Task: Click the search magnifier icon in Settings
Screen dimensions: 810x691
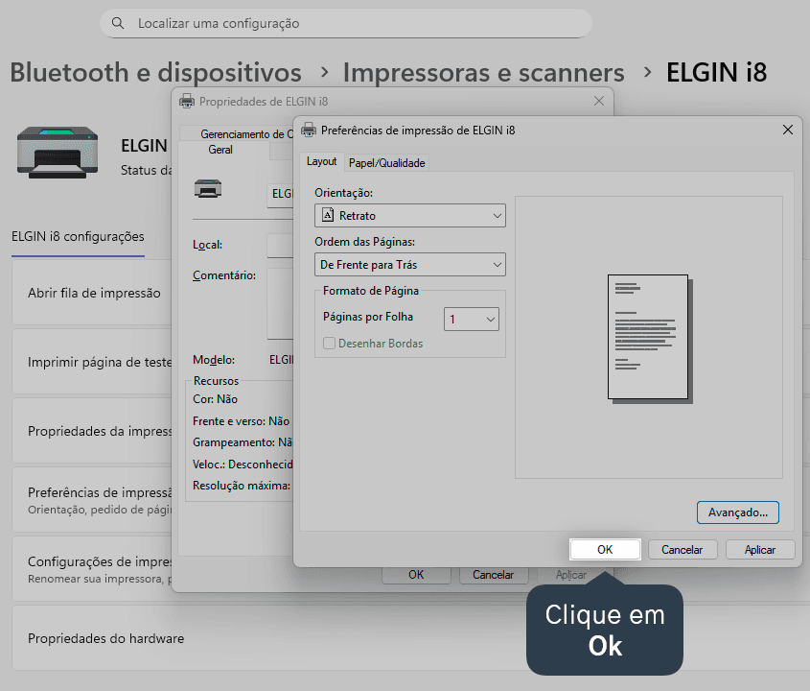Action: point(118,23)
